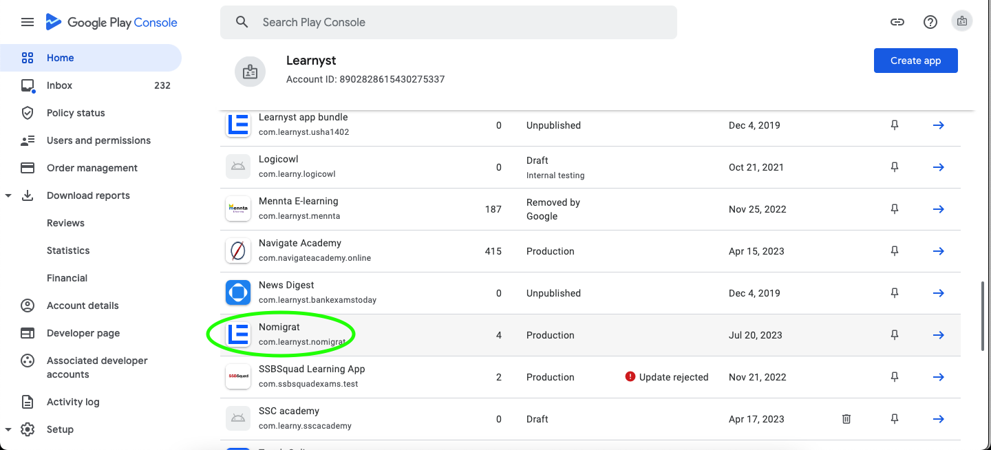Click the Logicowl placeholder Android icon
Screen dimensions: 991x450
pyautogui.click(x=238, y=167)
